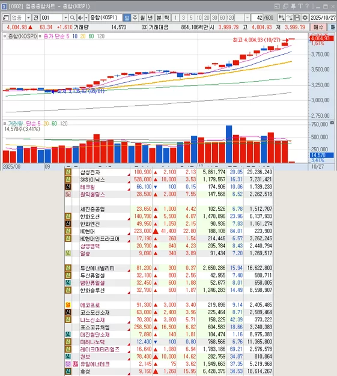
Task: Click the orange 열 badge beside 에코프로
Action: (x=68, y=305)
